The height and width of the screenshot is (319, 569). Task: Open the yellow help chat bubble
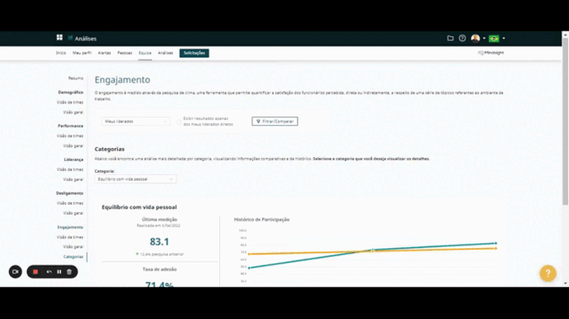(x=547, y=273)
